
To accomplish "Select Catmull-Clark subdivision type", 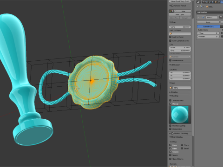I will 208,26.
